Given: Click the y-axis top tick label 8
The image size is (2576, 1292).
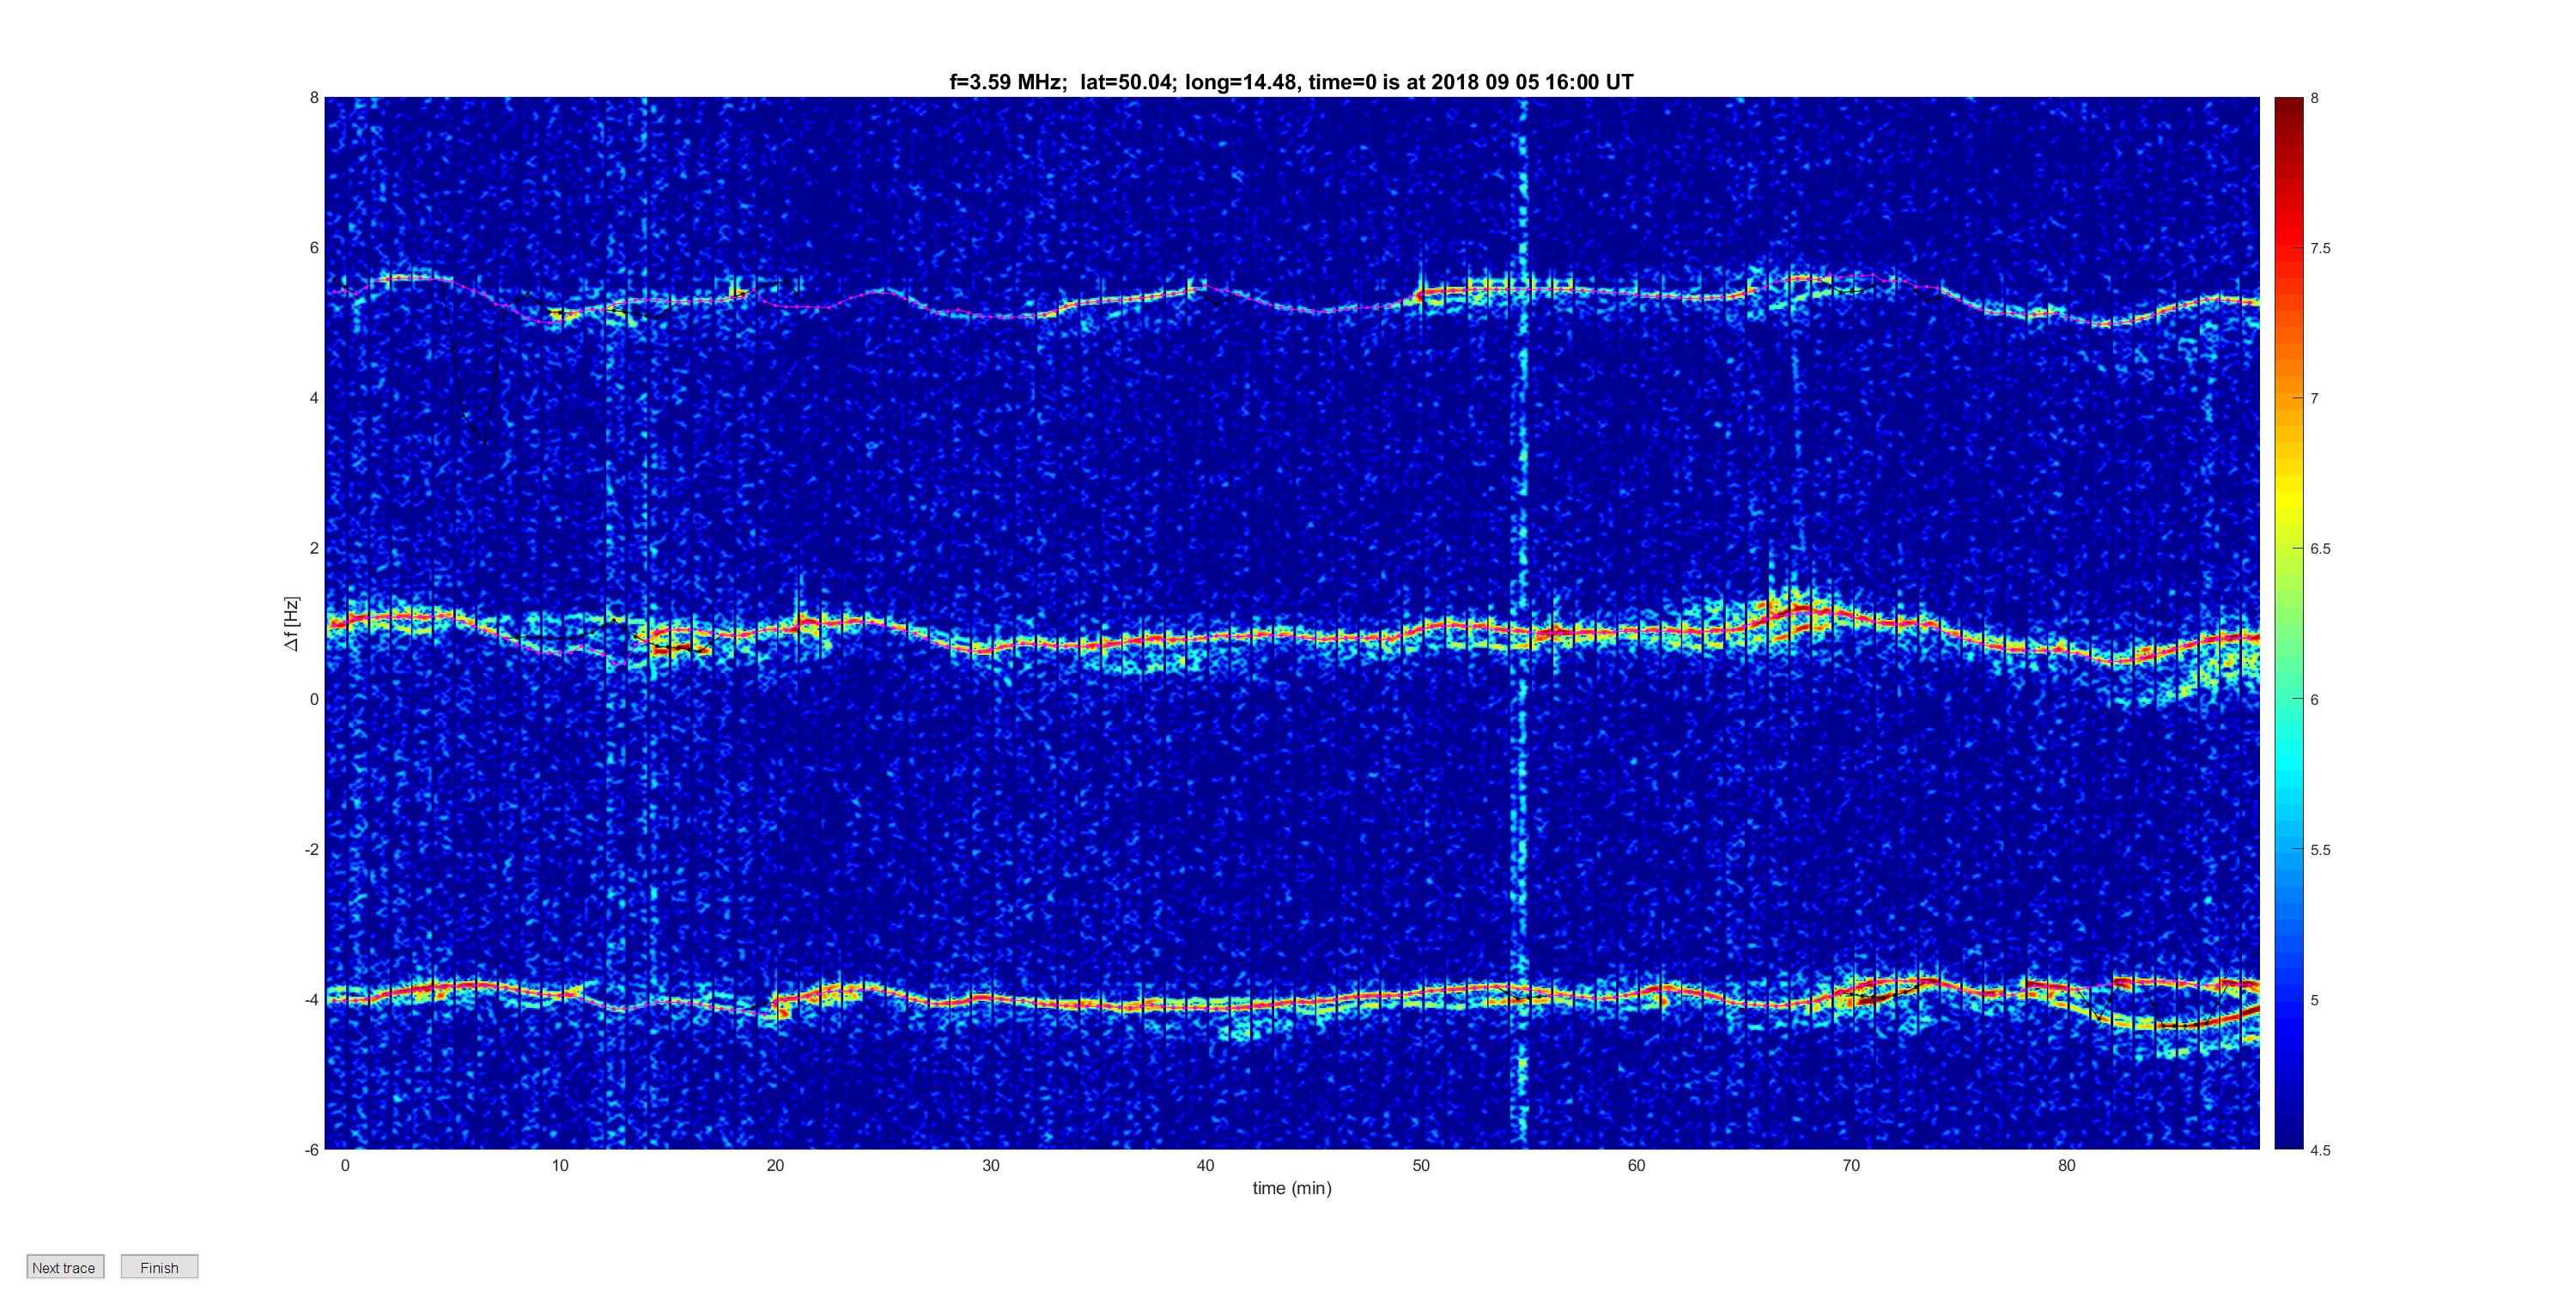Looking at the screenshot, I should 314,98.
